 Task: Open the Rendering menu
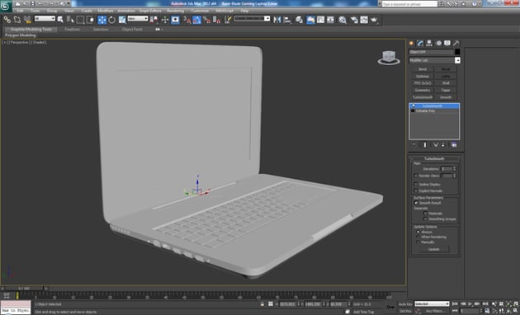pos(175,11)
